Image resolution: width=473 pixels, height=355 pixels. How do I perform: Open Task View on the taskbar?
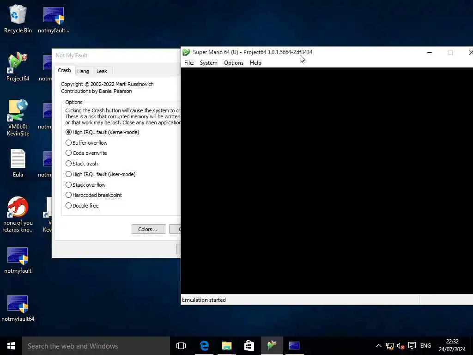tap(181, 346)
